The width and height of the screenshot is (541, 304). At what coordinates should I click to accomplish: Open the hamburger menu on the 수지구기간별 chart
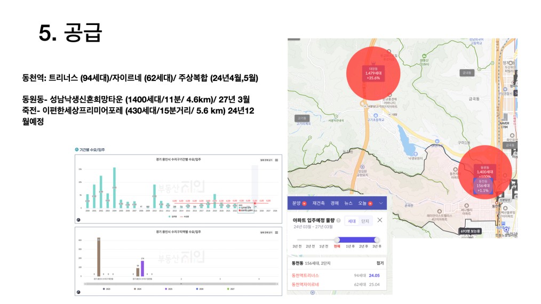(x=276, y=160)
